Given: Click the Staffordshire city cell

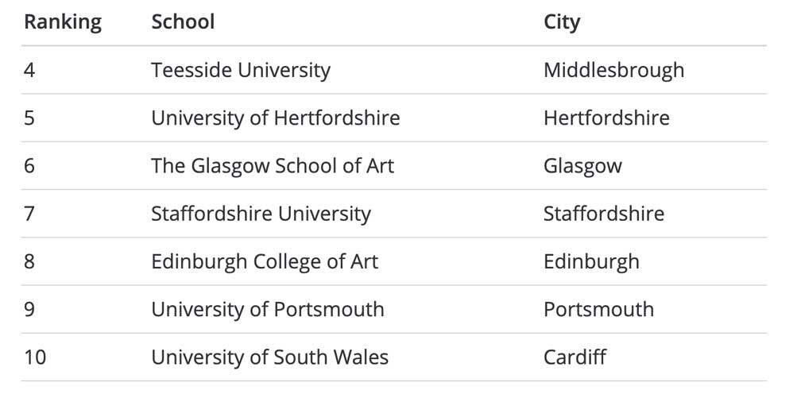Looking at the screenshot, I should pos(604,214).
